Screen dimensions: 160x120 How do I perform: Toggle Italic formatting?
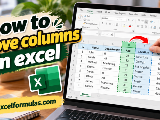tap(106, 23)
